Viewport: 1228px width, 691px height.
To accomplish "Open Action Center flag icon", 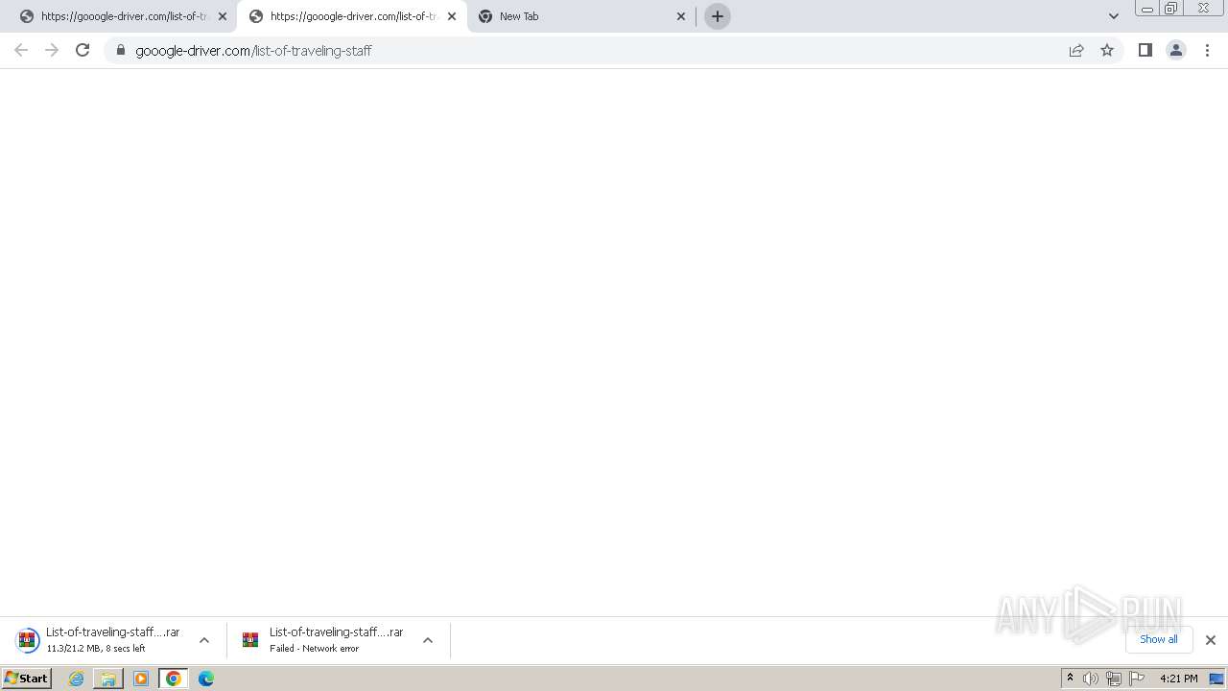I will 1137,679.
